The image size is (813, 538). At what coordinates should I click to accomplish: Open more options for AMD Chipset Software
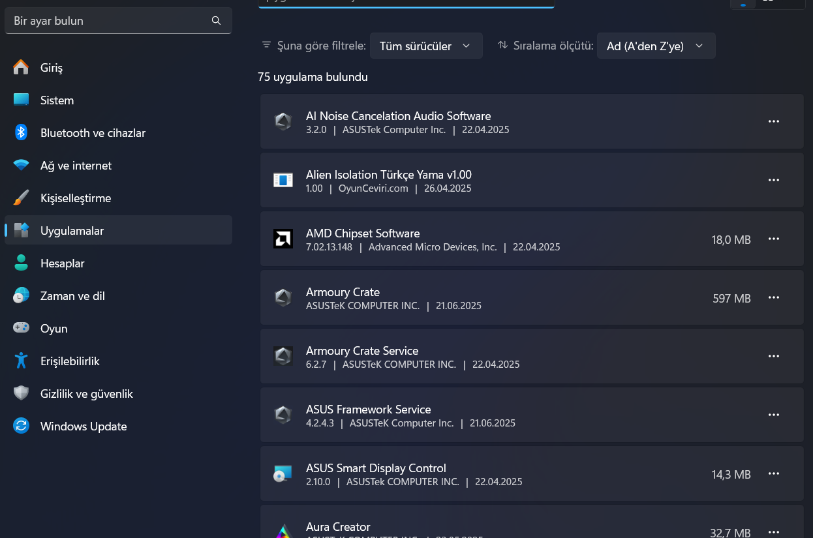pos(774,239)
